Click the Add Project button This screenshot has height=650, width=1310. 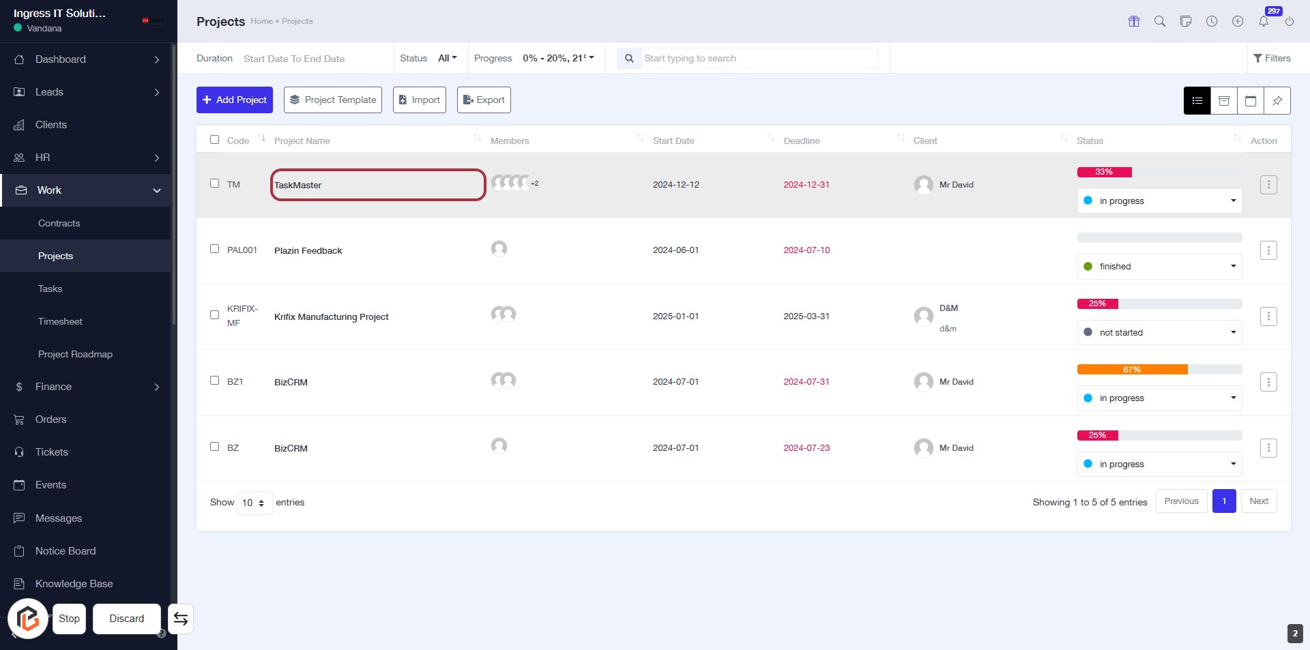pos(234,100)
